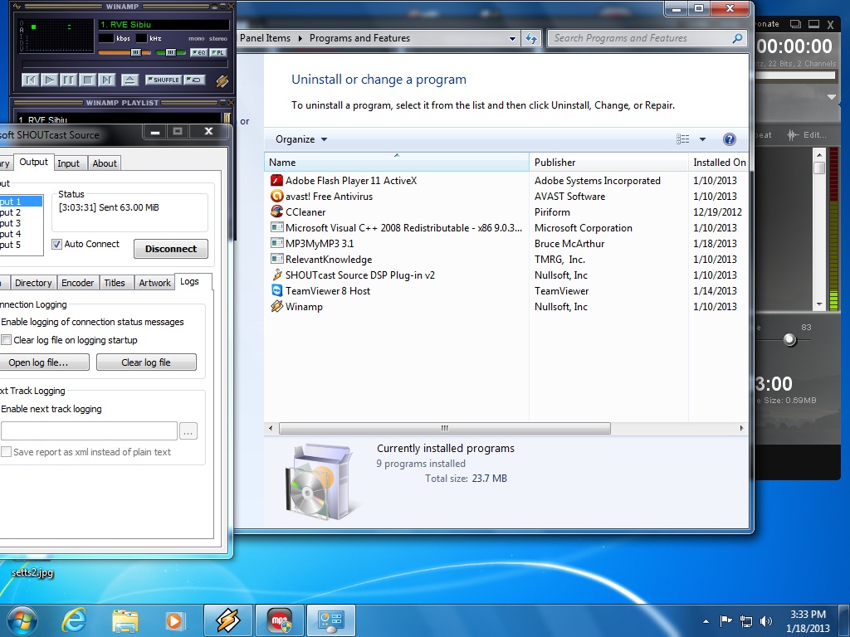Click the programs list horizontal scrollbar

click(x=445, y=429)
